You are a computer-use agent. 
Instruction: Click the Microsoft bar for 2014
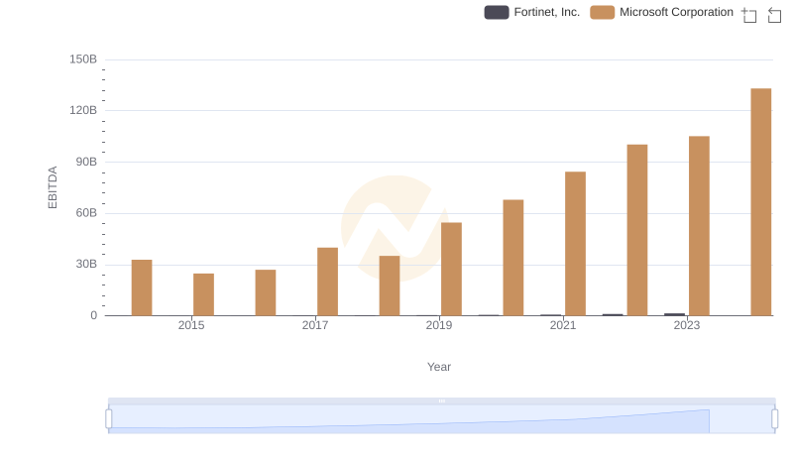tap(142, 287)
